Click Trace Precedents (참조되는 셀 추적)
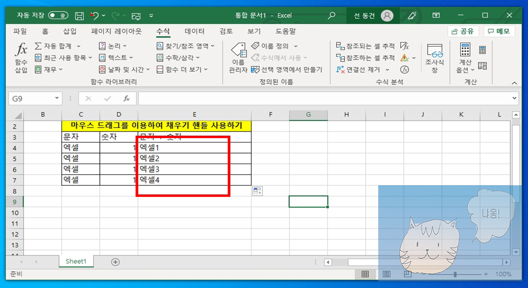The height and width of the screenshot is (288, 528). pyautogui.click(x=365, y=46)
